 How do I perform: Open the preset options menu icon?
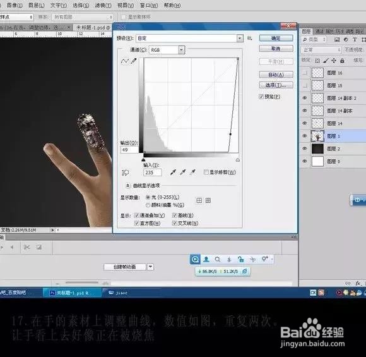click(x=250, y=38)
